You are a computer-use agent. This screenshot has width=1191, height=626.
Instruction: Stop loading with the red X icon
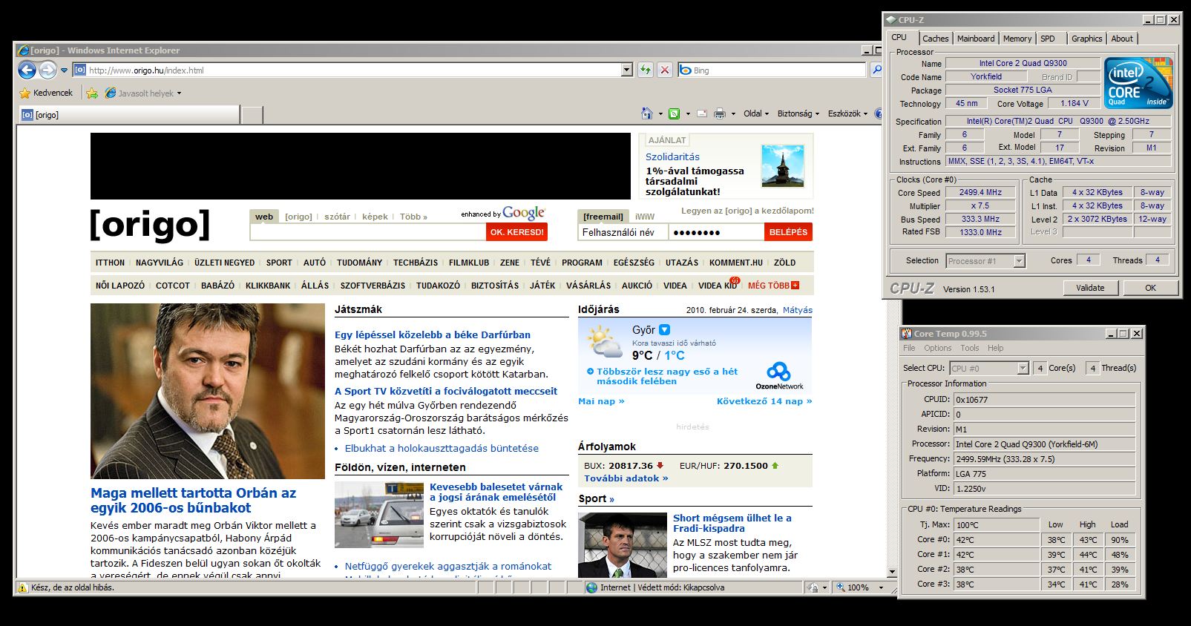[x=665, y=70]
